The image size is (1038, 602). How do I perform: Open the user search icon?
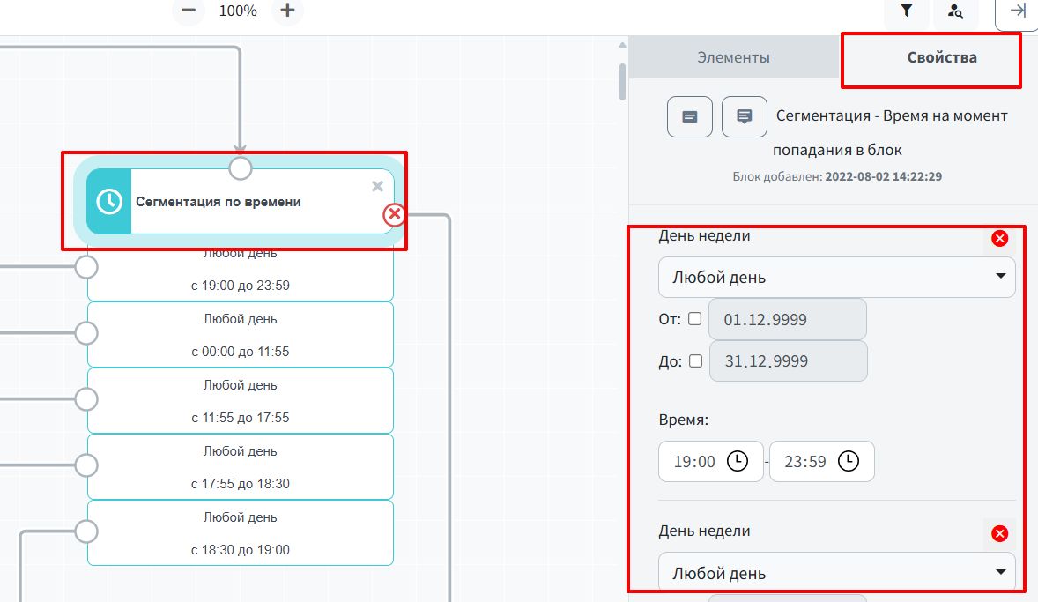[955, 11]
